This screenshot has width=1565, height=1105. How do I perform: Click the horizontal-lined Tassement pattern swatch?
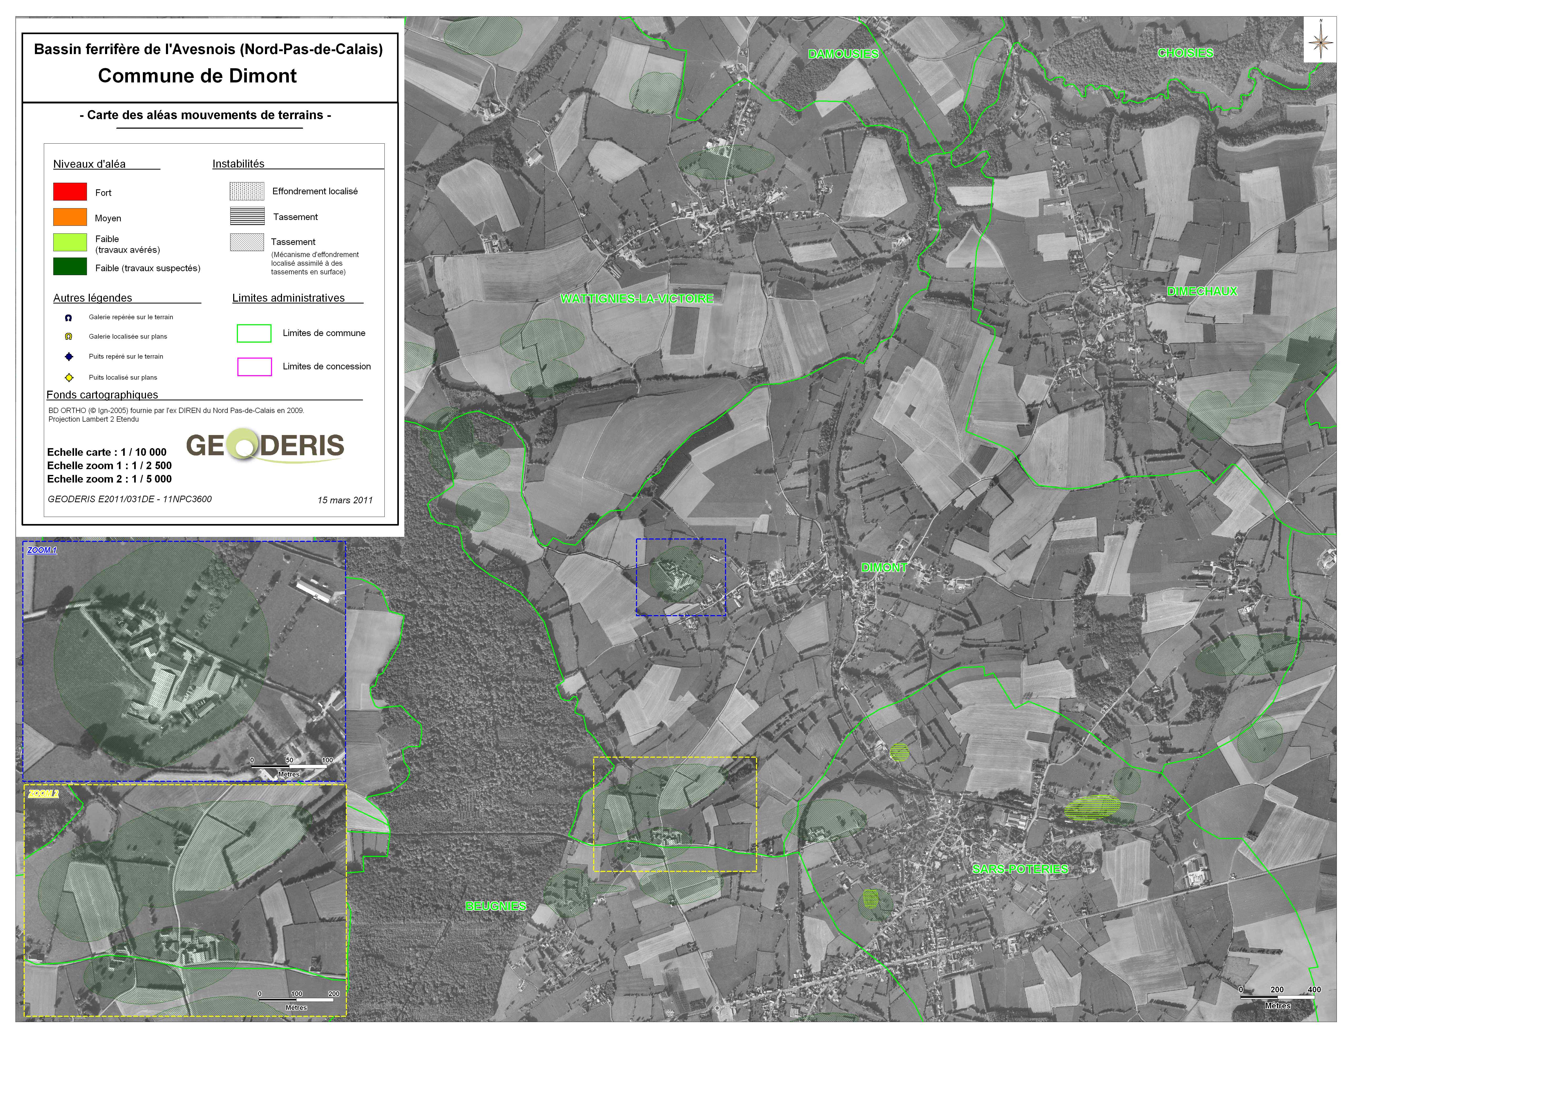[x=247, y=216]
